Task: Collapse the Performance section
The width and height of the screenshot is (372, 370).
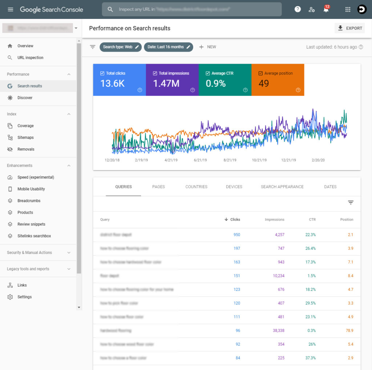Action: pos(69,74)
